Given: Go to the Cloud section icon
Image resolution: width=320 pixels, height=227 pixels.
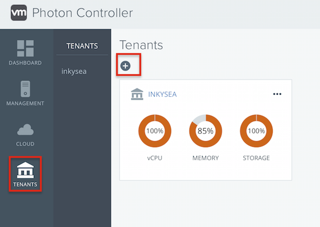Looking at the screenshot, I should tap(26, 130).
